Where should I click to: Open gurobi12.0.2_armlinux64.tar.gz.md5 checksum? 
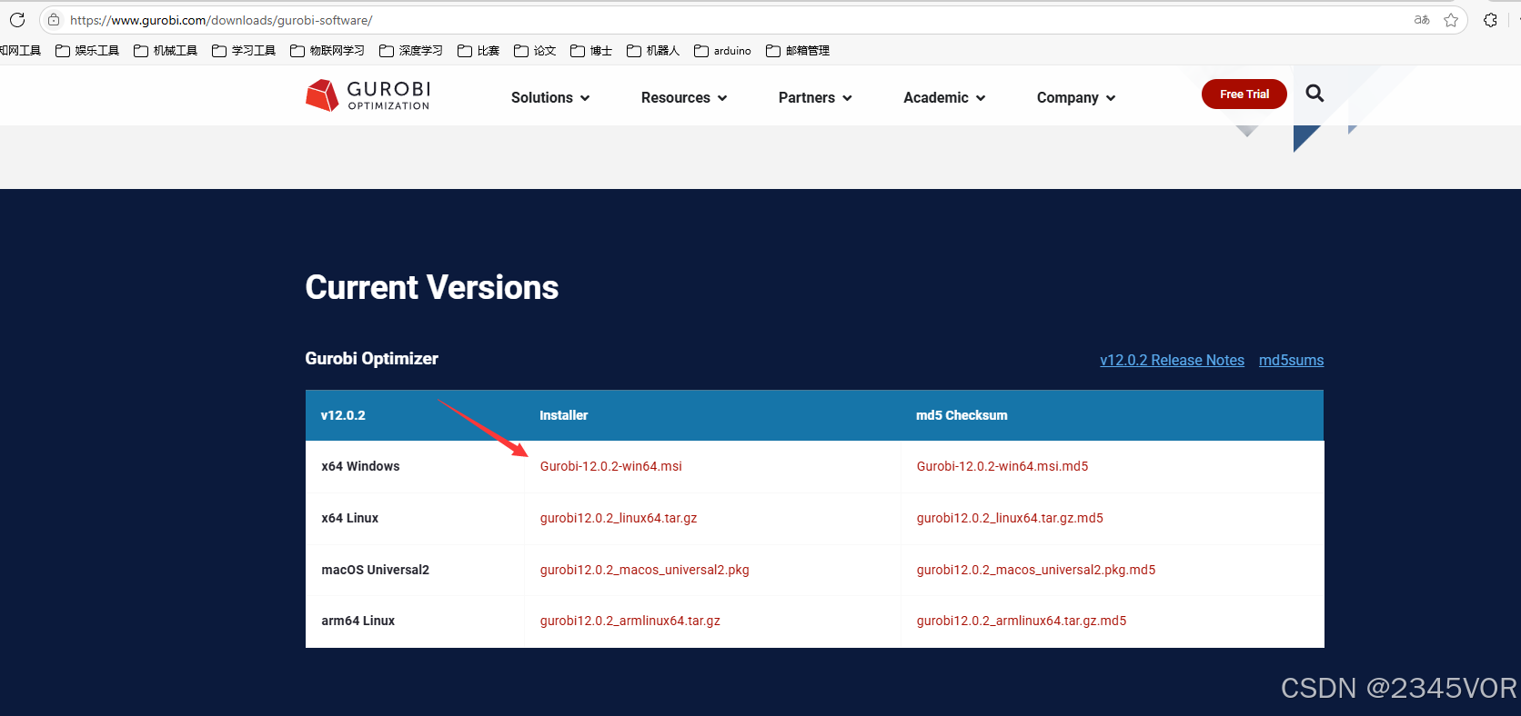coord(1022,621)
